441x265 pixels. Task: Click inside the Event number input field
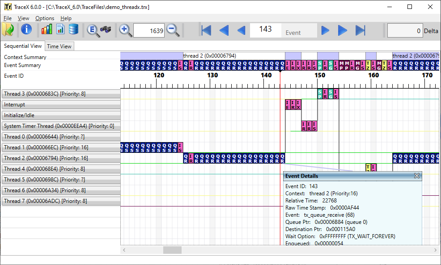pos(266,30)
